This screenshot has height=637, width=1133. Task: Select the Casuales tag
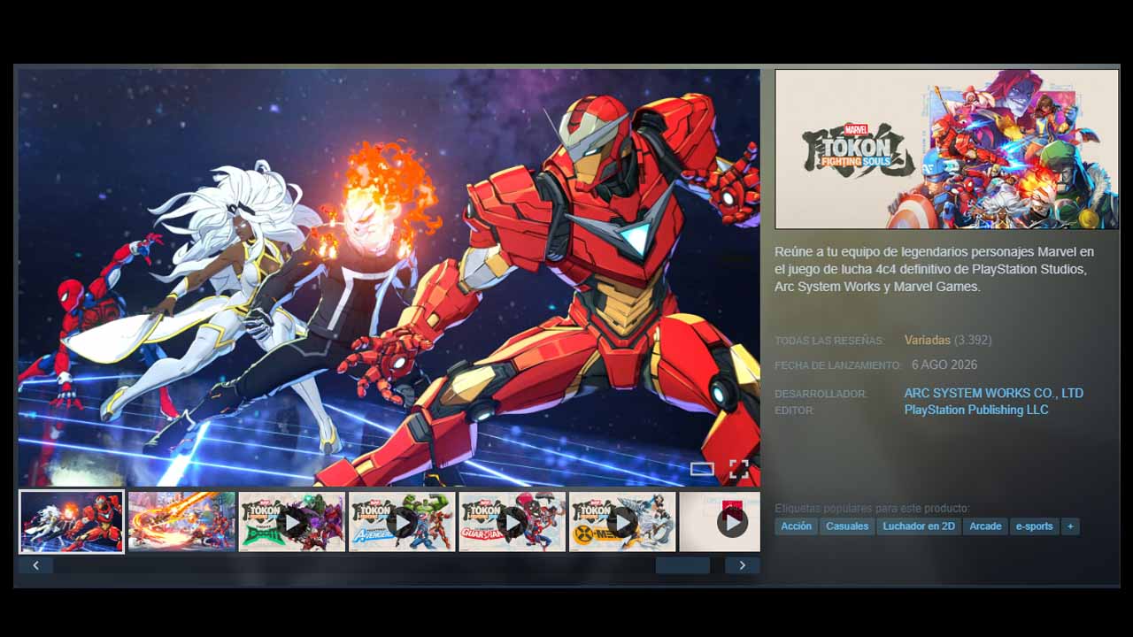pos(847,526)
